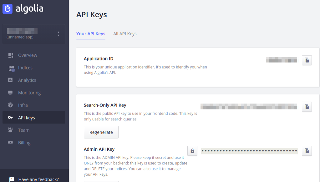Click the blurred Search-Only API Key value

(x=249, y=106)
